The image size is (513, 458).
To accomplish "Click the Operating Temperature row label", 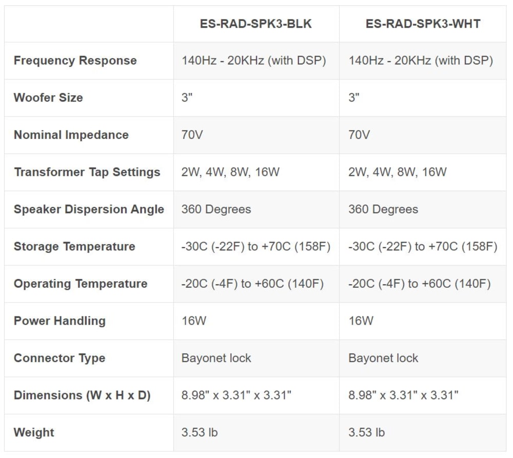I will tap(81, 284).
